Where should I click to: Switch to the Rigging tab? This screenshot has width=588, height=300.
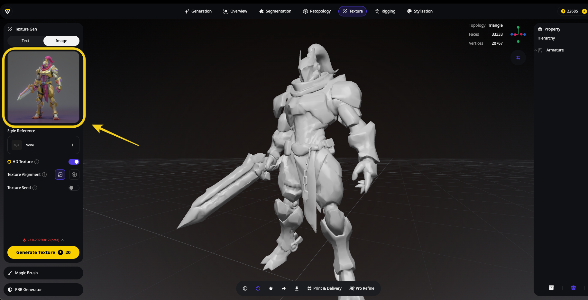pos(385,11)
